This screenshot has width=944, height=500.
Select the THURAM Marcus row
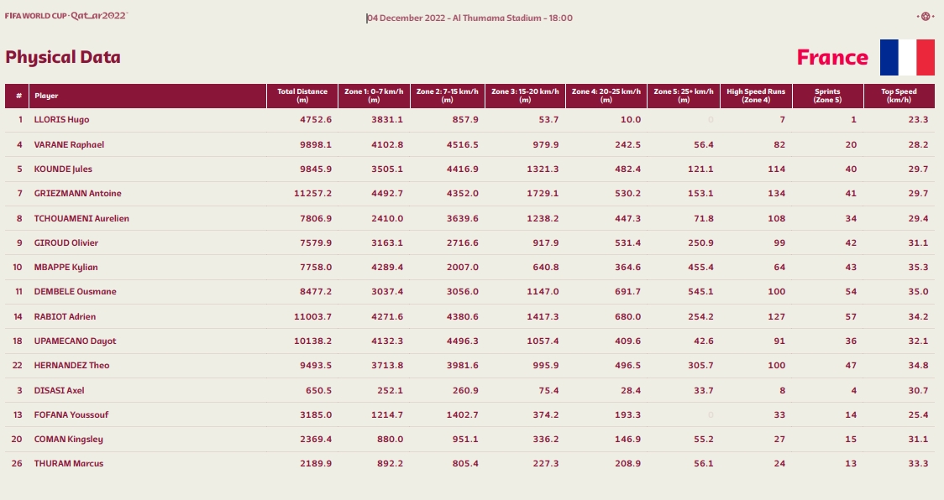pyautogui.click(x=469, y=463)
